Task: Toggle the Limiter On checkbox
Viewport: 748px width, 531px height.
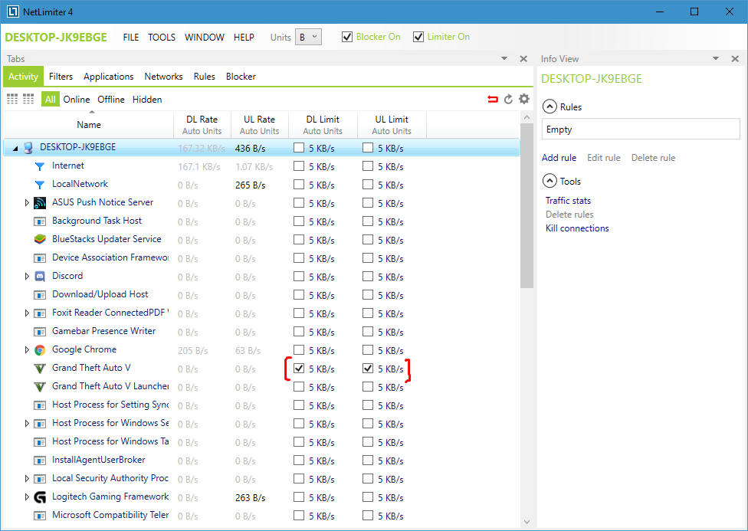Action: [418, 37]
